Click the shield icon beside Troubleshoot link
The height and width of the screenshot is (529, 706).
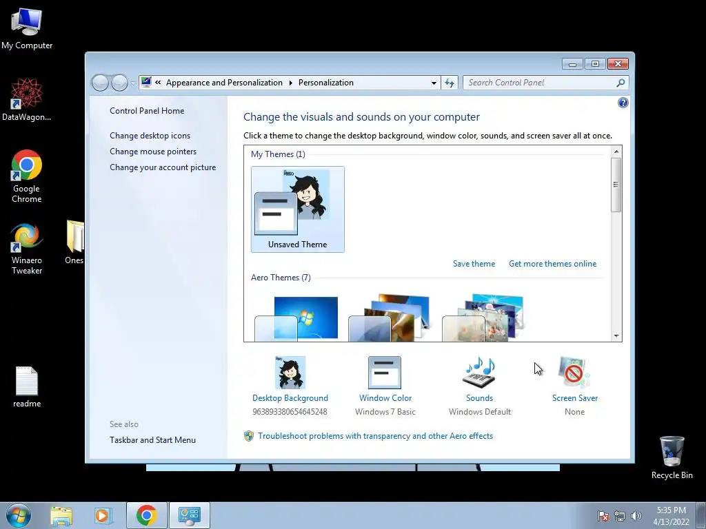point(248,436)
